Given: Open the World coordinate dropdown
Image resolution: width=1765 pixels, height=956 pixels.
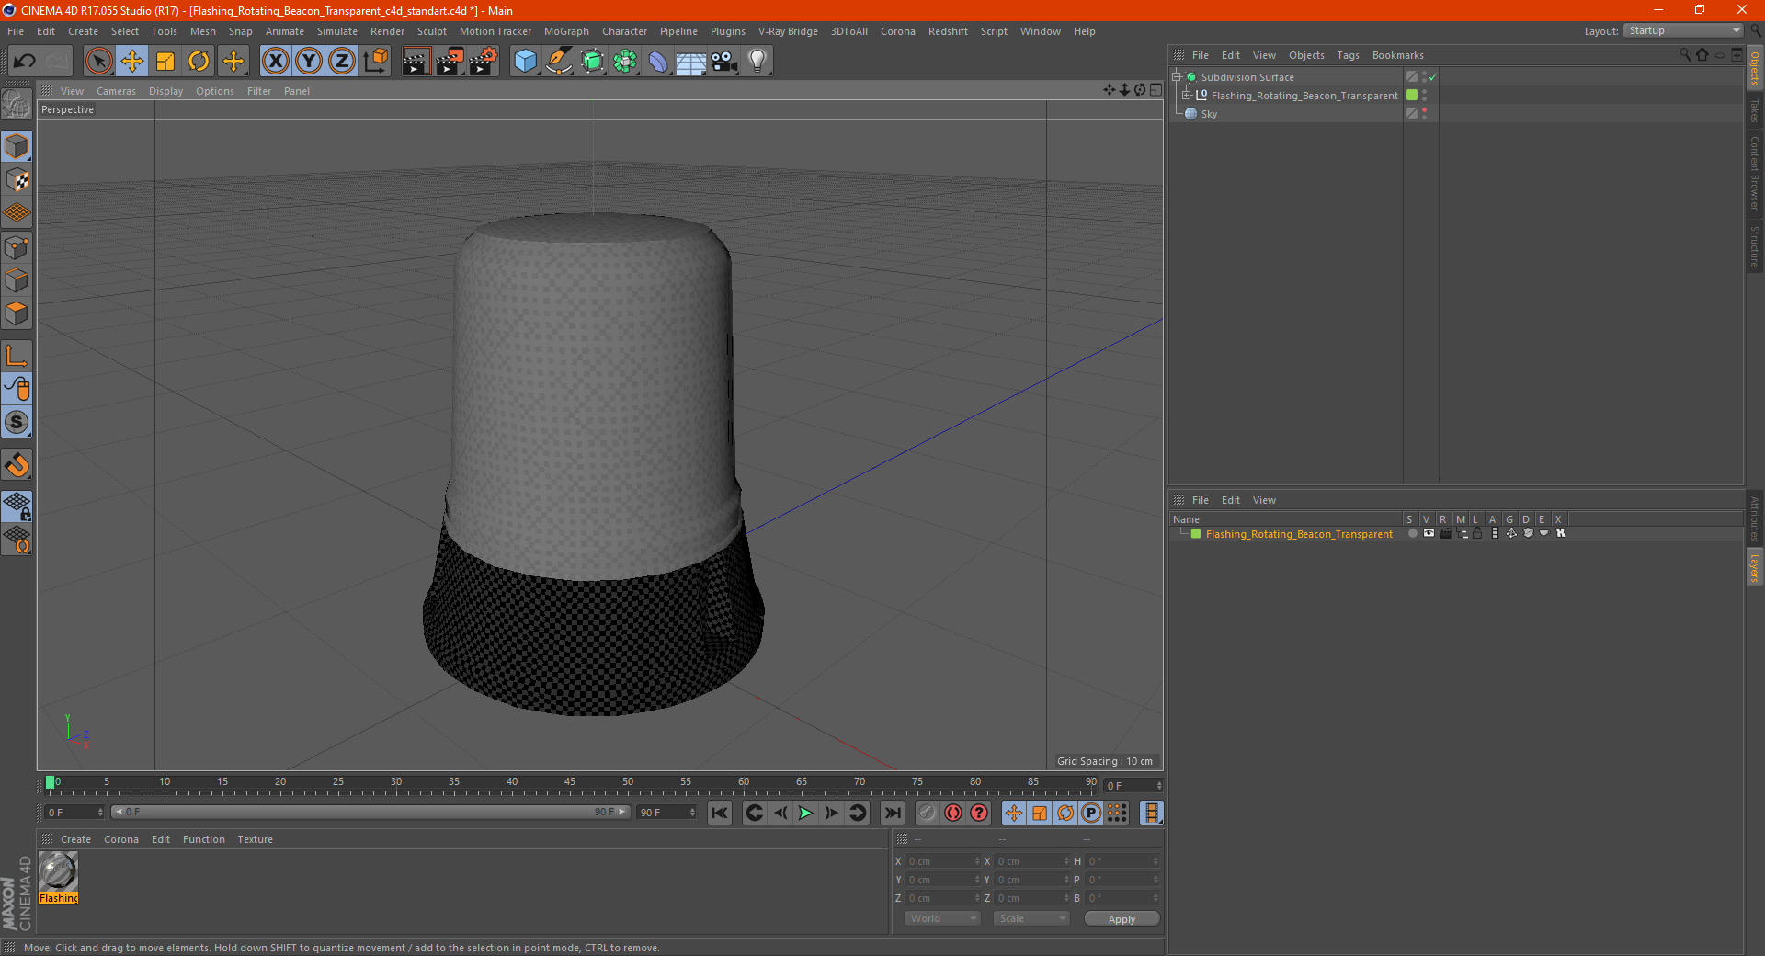Looking at the screenshot, I should (x=942, y=918).
